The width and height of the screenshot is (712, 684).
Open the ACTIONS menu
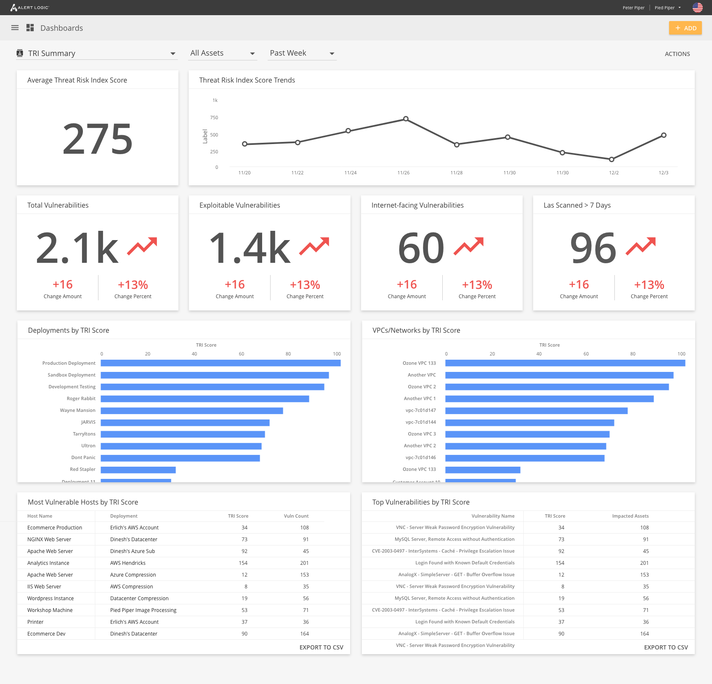(677, 54)
